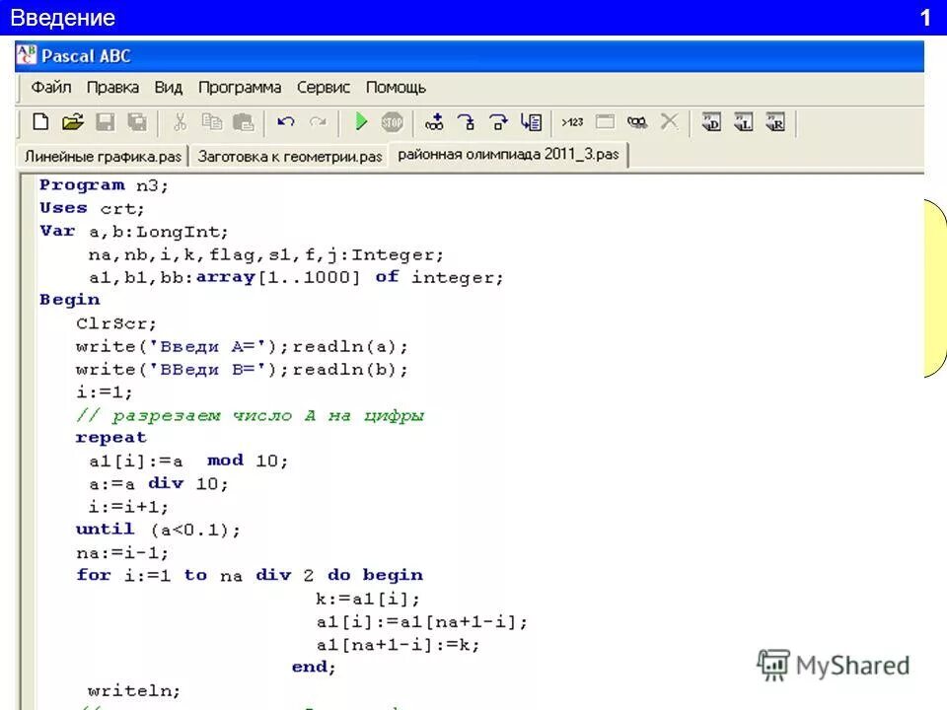Screen dimensions: 947x710
Task: Click the line 'k:=a1[i];'
Action: (367, 599)
